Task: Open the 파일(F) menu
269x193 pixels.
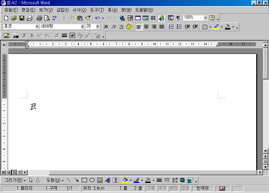Action: (x=11, y=10)
